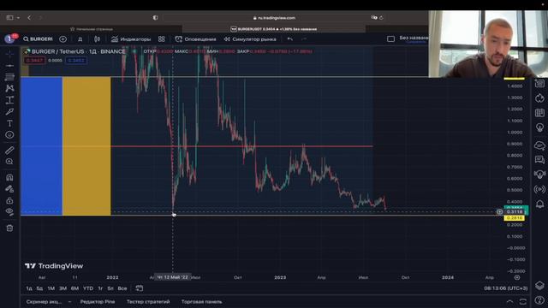This screenshot has height=308, width=548.
Task: Open indicator templates grid icon
Action: click(162, 39)
